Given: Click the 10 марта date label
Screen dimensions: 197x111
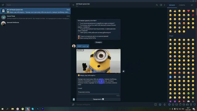Looking at the screenshot, I should coord(98,42).
